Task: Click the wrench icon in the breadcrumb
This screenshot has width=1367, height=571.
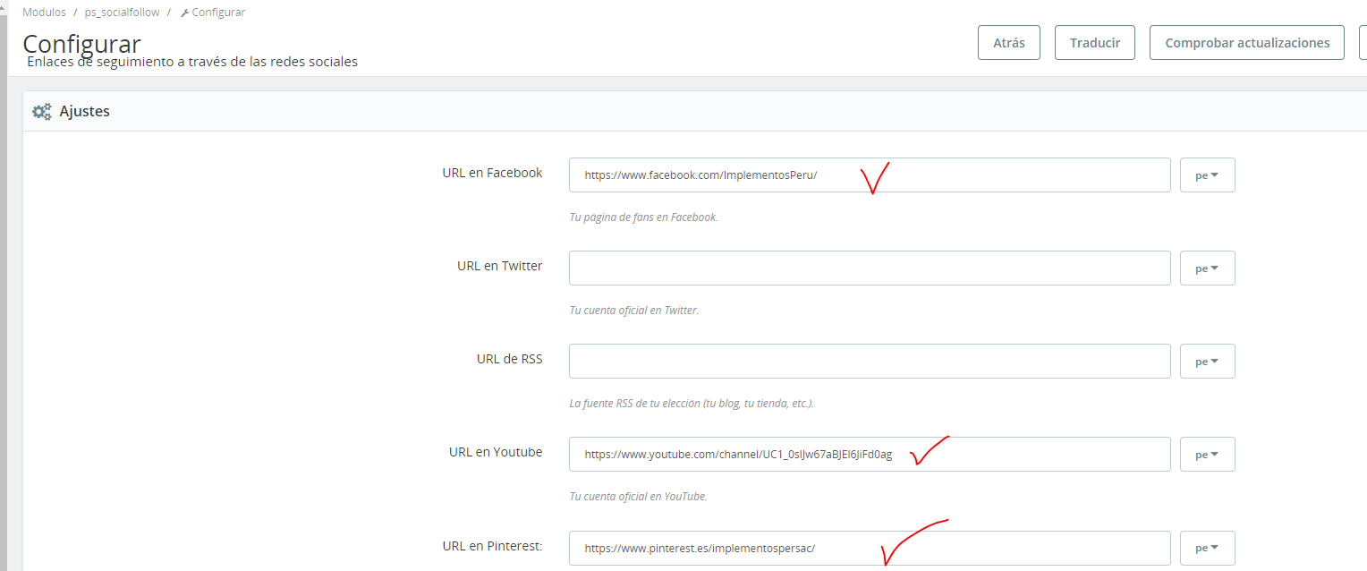Action: click(184, 13)
